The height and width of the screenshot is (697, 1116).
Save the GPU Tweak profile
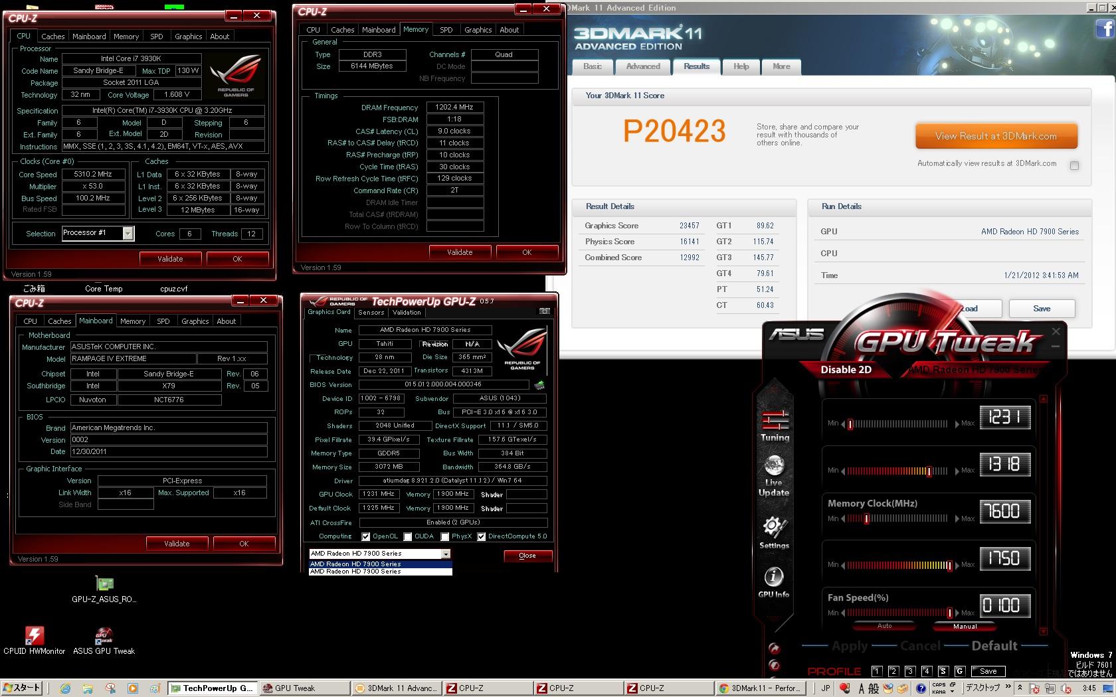point(988,671)
